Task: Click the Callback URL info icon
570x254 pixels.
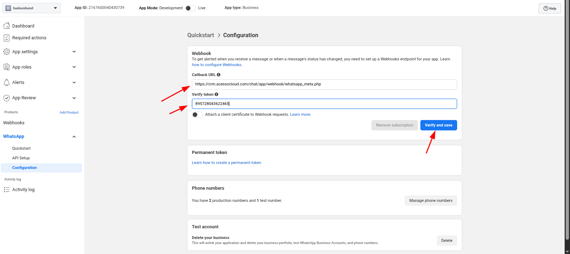Action: (x=219, y=75)
